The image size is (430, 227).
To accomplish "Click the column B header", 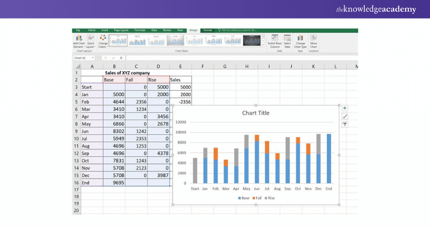I will 114,66.
